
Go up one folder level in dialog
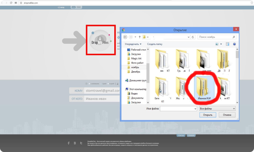click(x=140, y=37)
